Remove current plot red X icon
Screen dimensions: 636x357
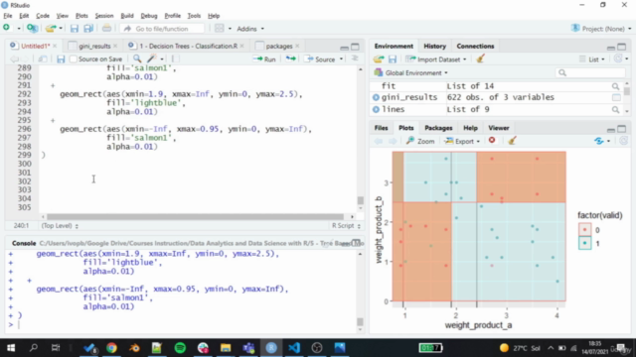coord(492,141)
